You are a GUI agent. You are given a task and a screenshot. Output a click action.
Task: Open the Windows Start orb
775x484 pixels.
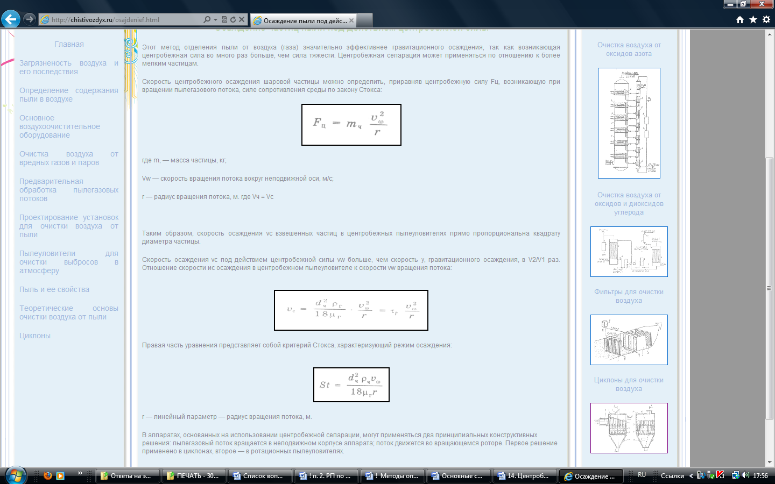coord(16,475)
